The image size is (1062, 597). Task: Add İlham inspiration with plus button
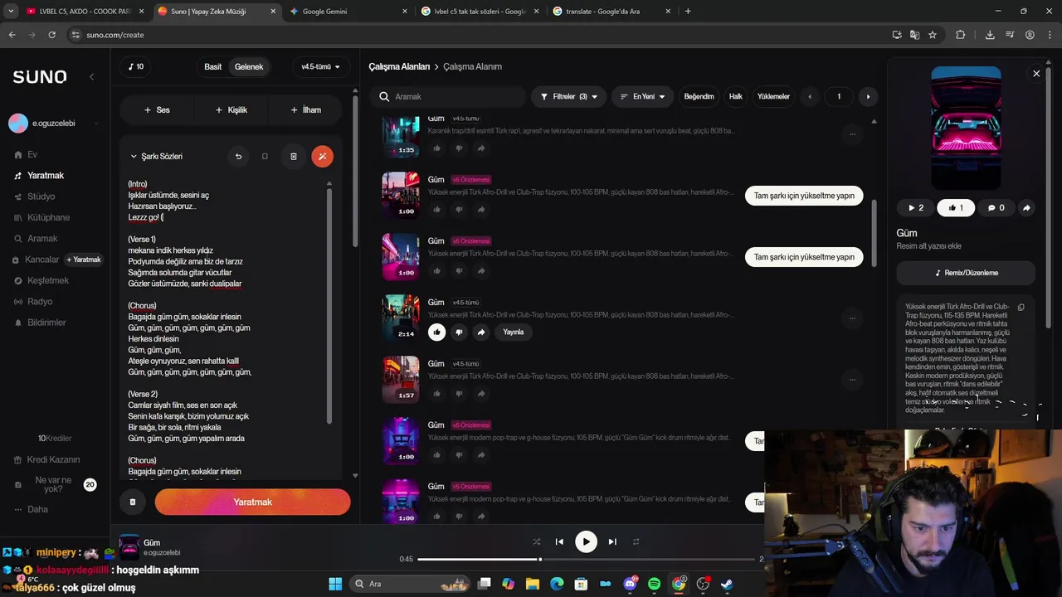click(305, 109)
